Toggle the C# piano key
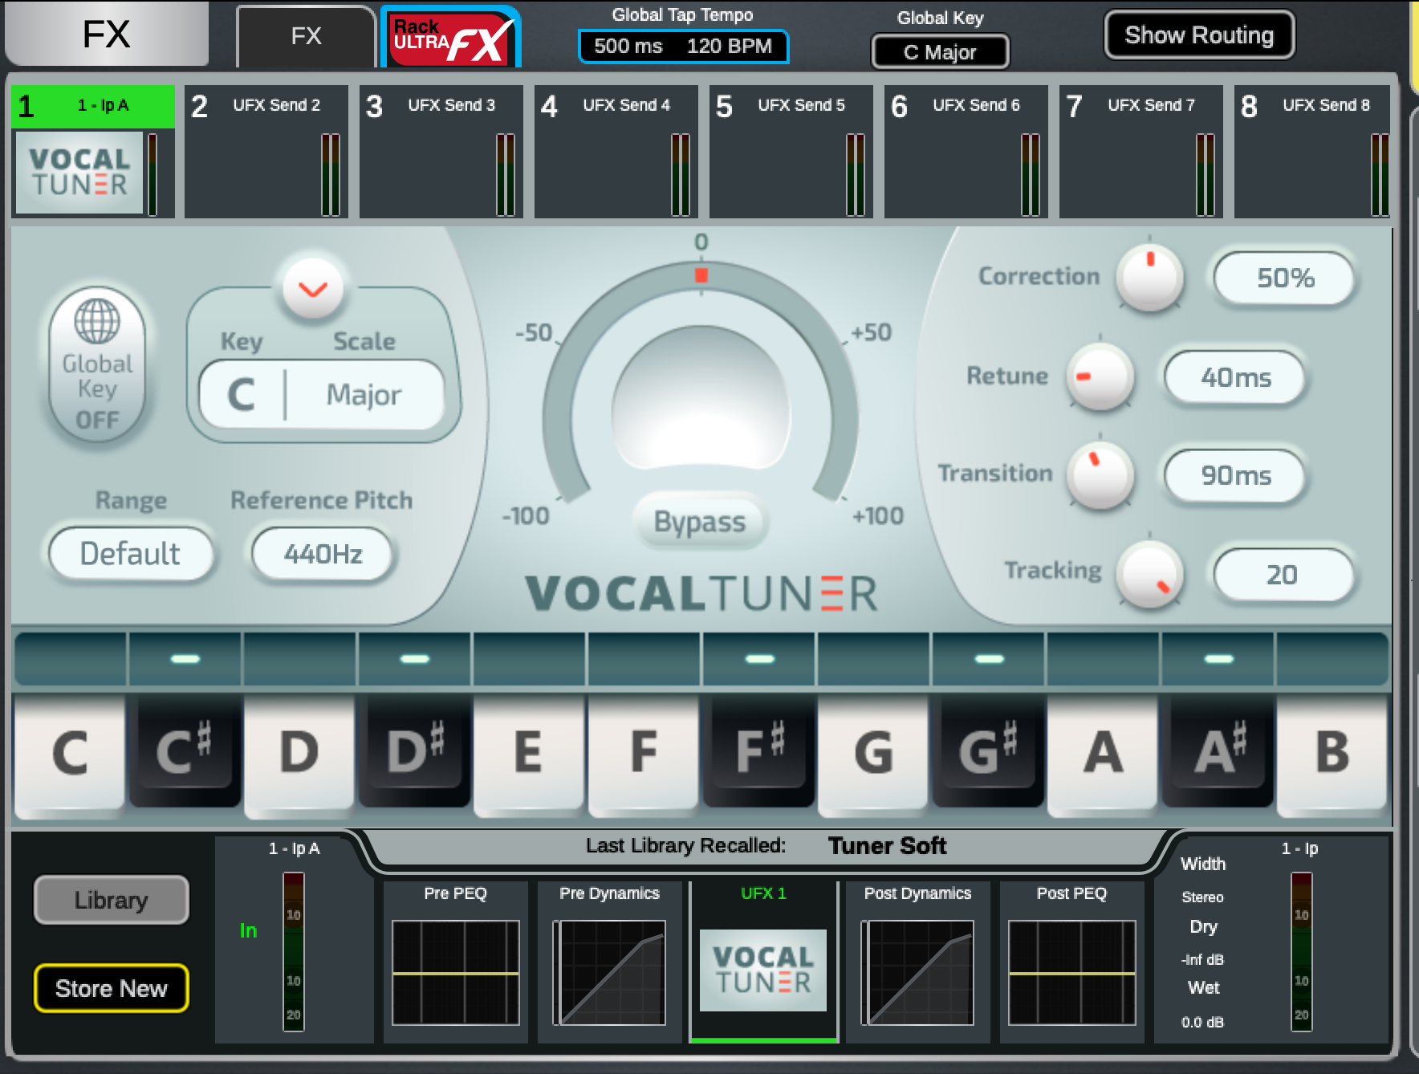The image size is (1419, 1074). [185, 751]
